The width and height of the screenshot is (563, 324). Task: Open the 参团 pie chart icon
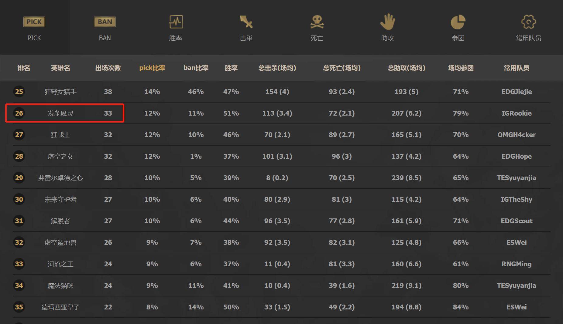pos(458,21)
